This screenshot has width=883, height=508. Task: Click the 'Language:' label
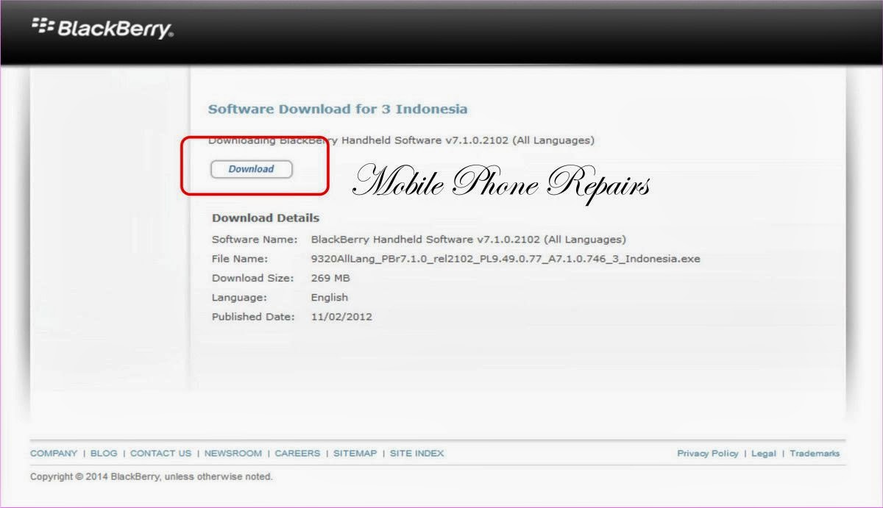239,298
